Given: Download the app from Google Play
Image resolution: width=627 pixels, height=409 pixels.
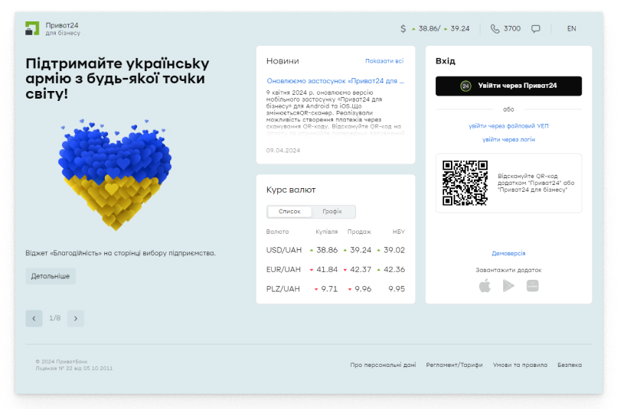Looking at the screenshot, I should [508, 285].
